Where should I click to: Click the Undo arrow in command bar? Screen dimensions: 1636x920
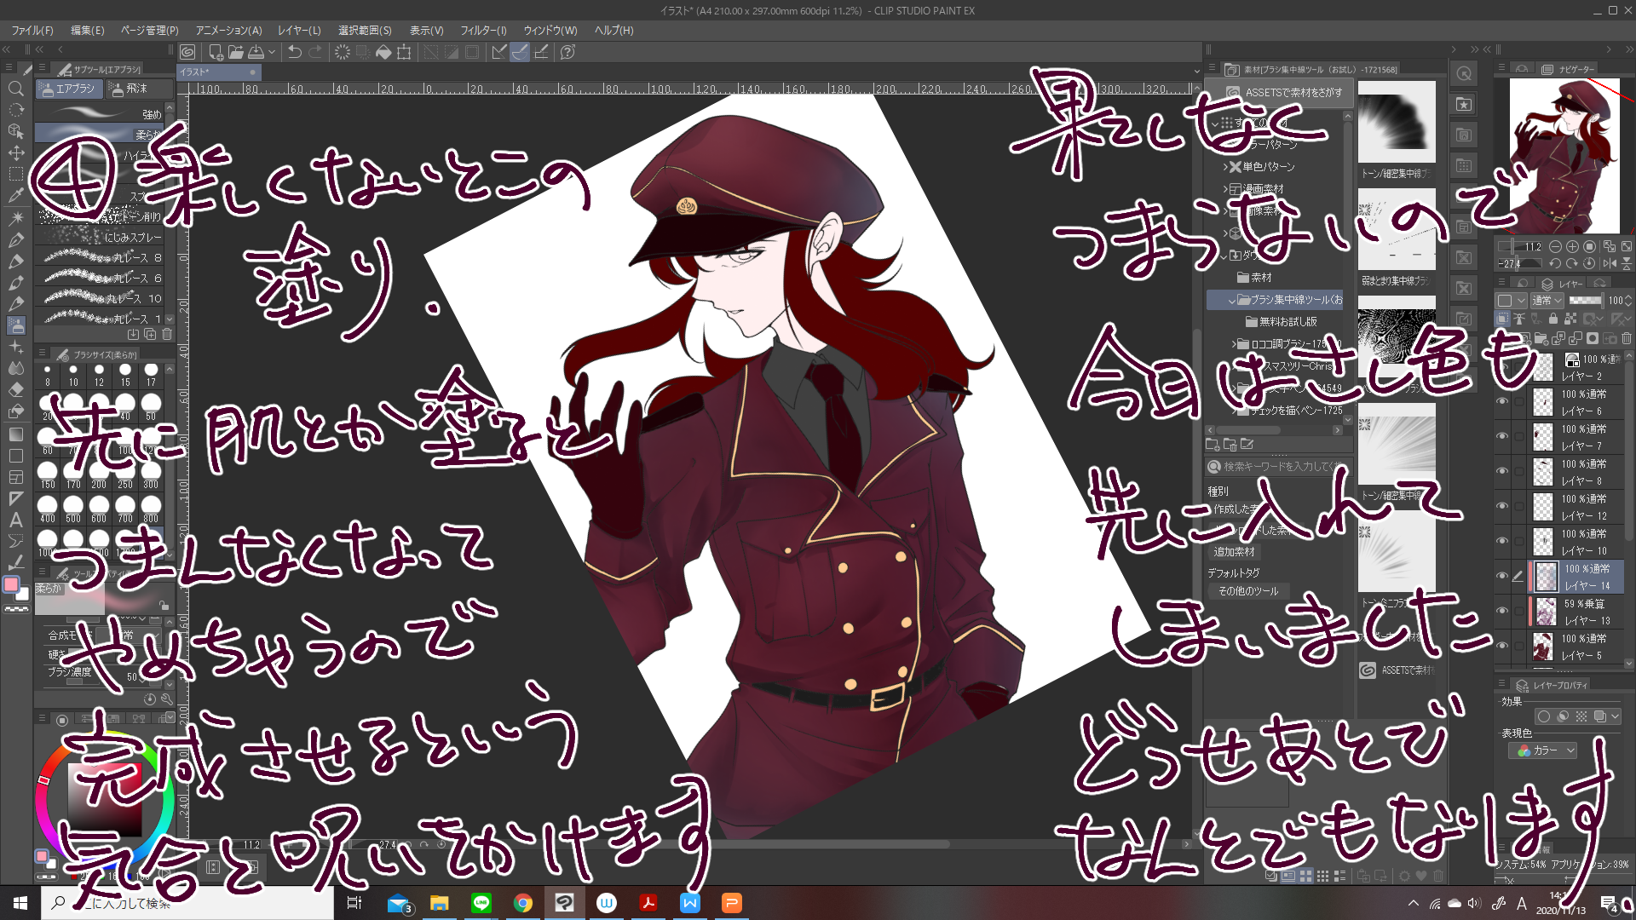295,52
